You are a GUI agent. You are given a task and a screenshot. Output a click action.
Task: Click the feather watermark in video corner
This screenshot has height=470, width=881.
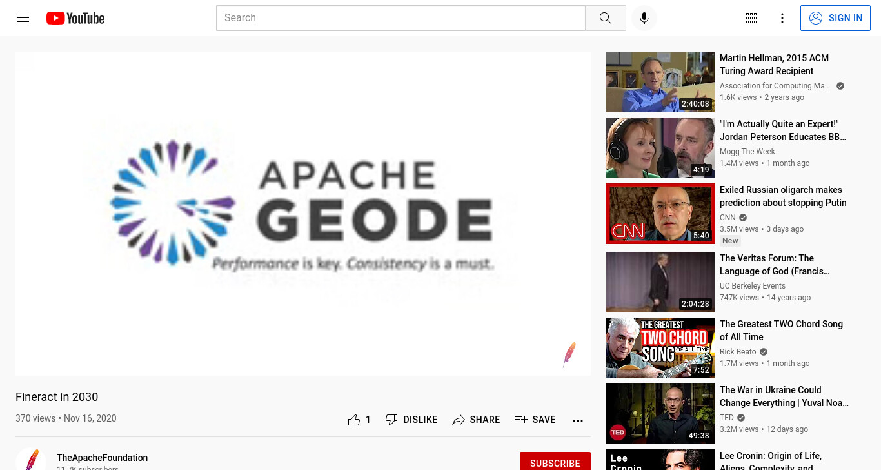pos(569,355)
